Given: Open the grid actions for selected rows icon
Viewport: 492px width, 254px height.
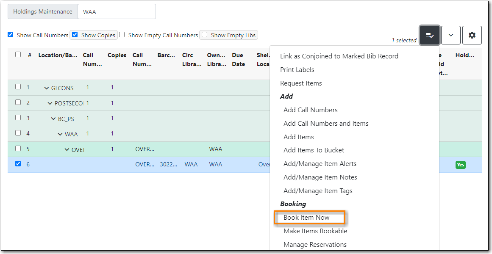Looking at the screenshot, I should pyautogui.click(x=429, y=35).
